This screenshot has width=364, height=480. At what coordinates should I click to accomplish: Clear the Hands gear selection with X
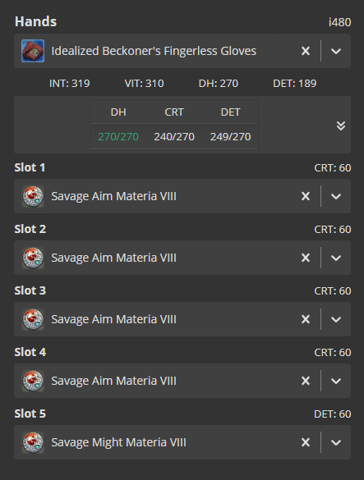pos(306,51)
